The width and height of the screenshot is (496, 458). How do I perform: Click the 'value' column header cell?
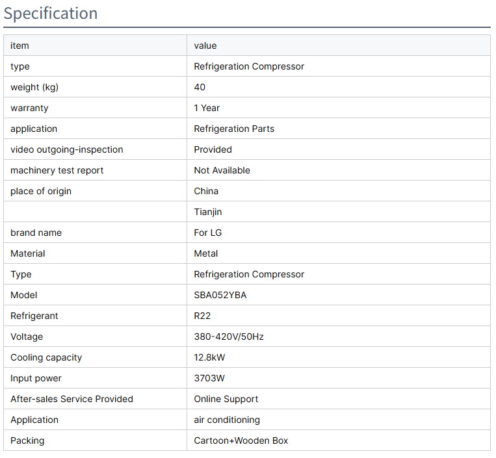tap(205, 45)
